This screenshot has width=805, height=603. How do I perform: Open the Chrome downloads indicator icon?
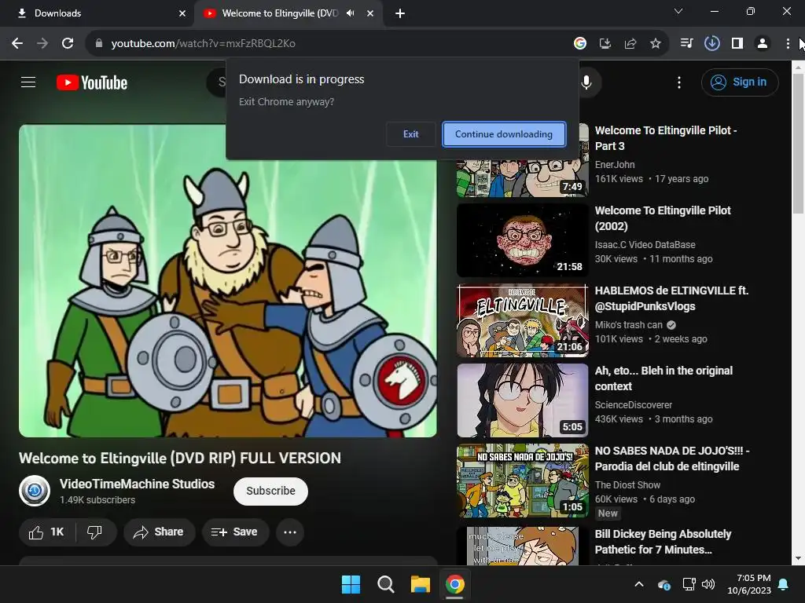[x=711, y=44]
